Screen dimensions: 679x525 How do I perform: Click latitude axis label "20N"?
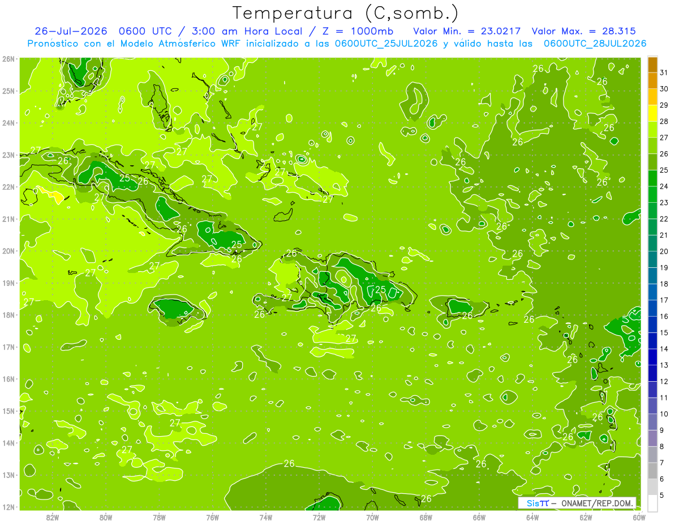8,251
